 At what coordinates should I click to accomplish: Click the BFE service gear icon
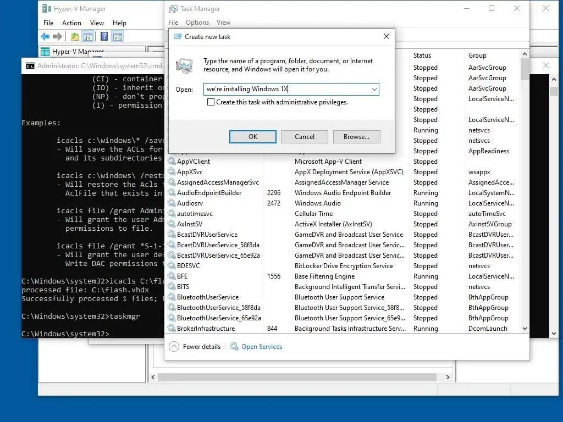click(172, 276)
